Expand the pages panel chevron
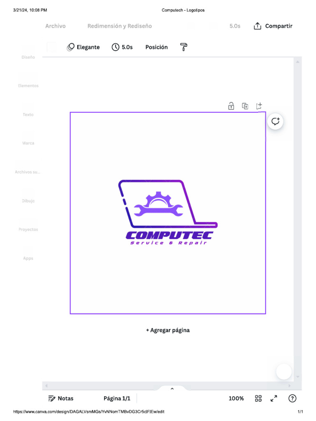The height and width of the screenshot is (421, 316). tap(172, 389)
